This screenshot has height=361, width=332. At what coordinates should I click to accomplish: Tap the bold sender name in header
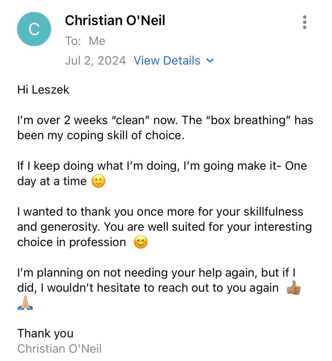pos(115,20)
